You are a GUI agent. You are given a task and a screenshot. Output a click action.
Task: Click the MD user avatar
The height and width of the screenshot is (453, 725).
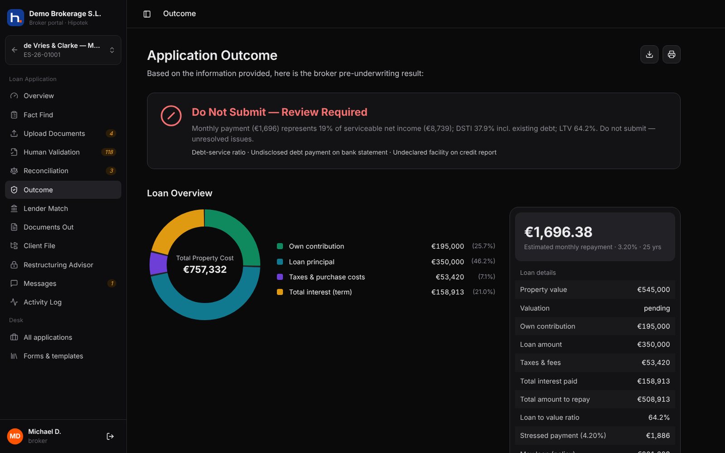(x=15, y=436)
